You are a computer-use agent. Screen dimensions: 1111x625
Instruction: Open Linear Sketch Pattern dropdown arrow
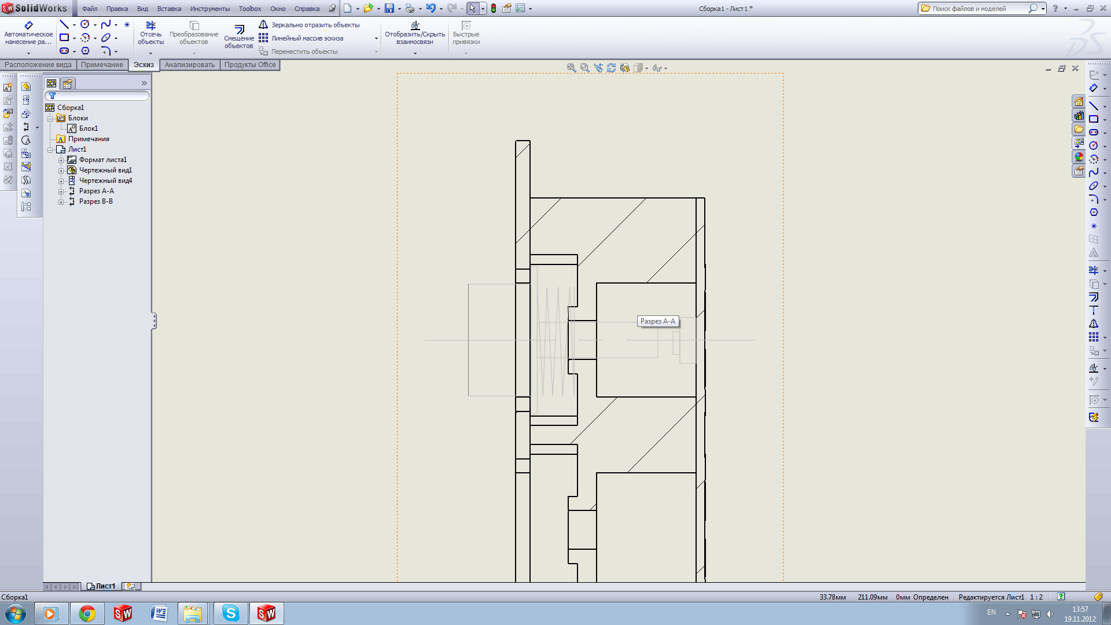(x=376, y=39)
